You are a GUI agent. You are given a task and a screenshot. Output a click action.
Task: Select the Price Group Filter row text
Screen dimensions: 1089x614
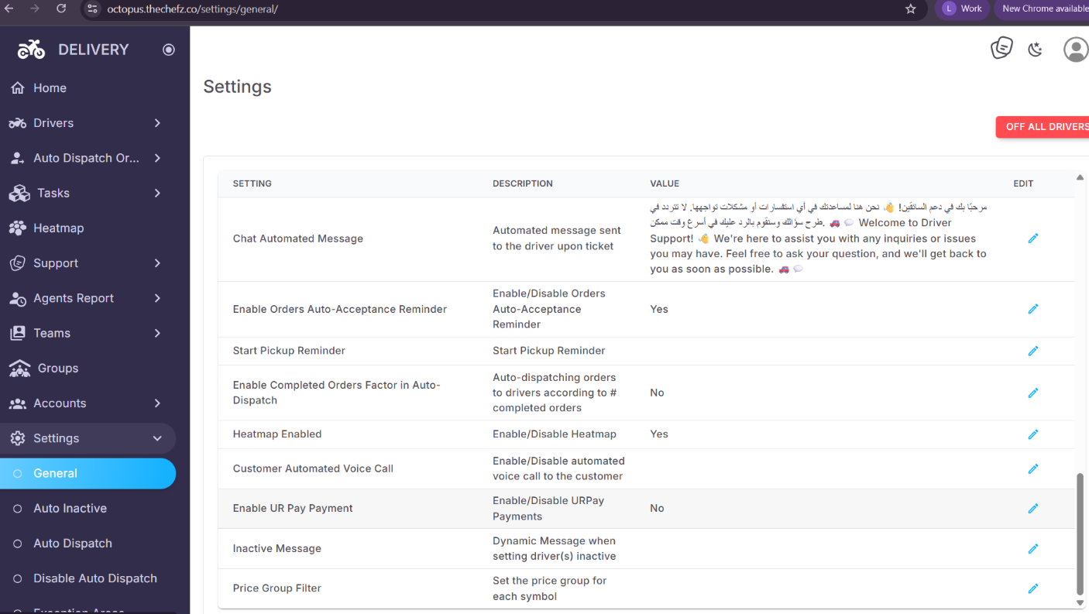pos(277,588)
